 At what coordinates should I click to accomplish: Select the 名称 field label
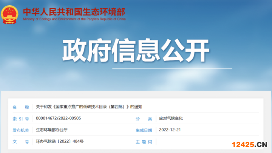tap(21, 107)
